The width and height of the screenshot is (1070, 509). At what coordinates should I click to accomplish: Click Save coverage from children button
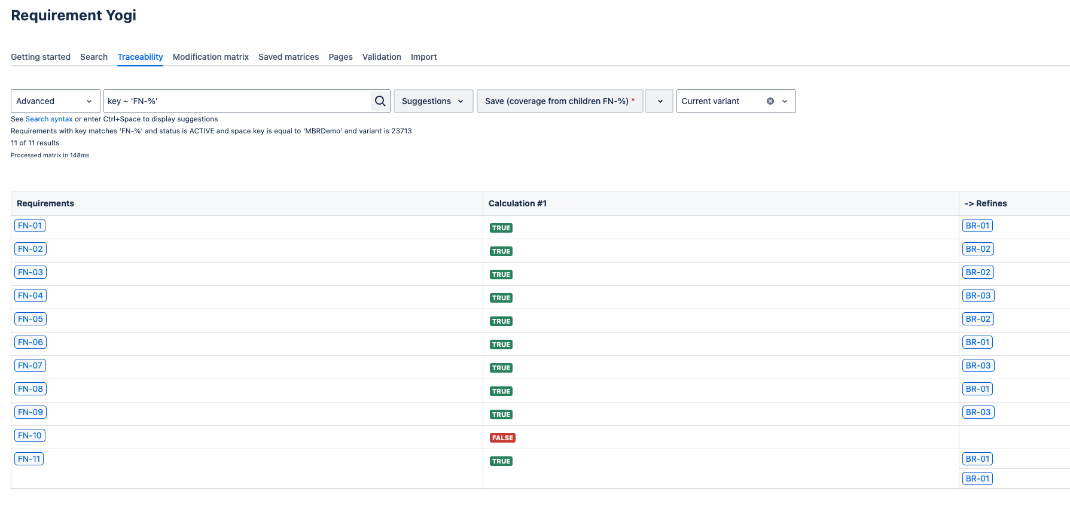[559, 101]
